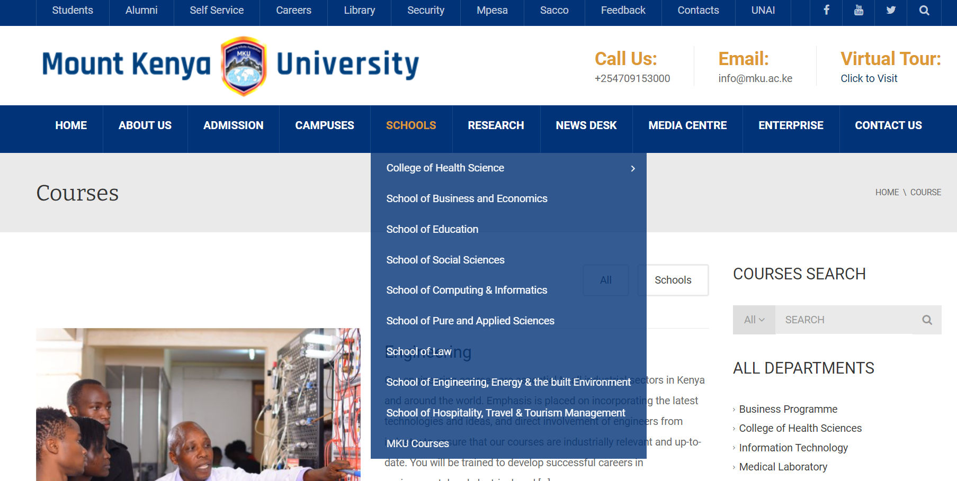Open the NEWS DESK menu
Image resolution: width=957 pixels, height=481 pixels.
click(586, 125)
